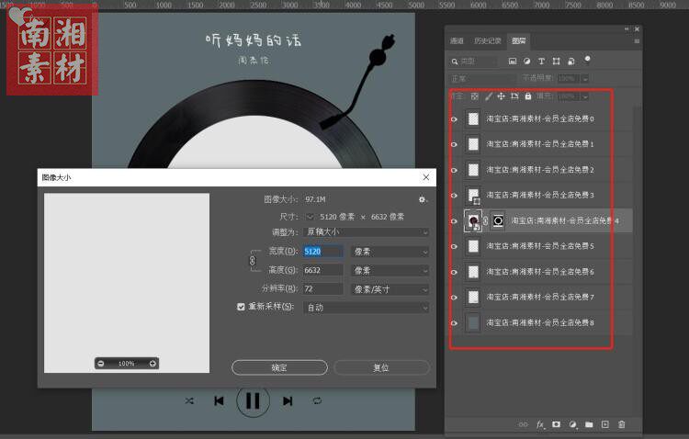Click shuffle icon on canvas player
689x439 pixels.
189,400
